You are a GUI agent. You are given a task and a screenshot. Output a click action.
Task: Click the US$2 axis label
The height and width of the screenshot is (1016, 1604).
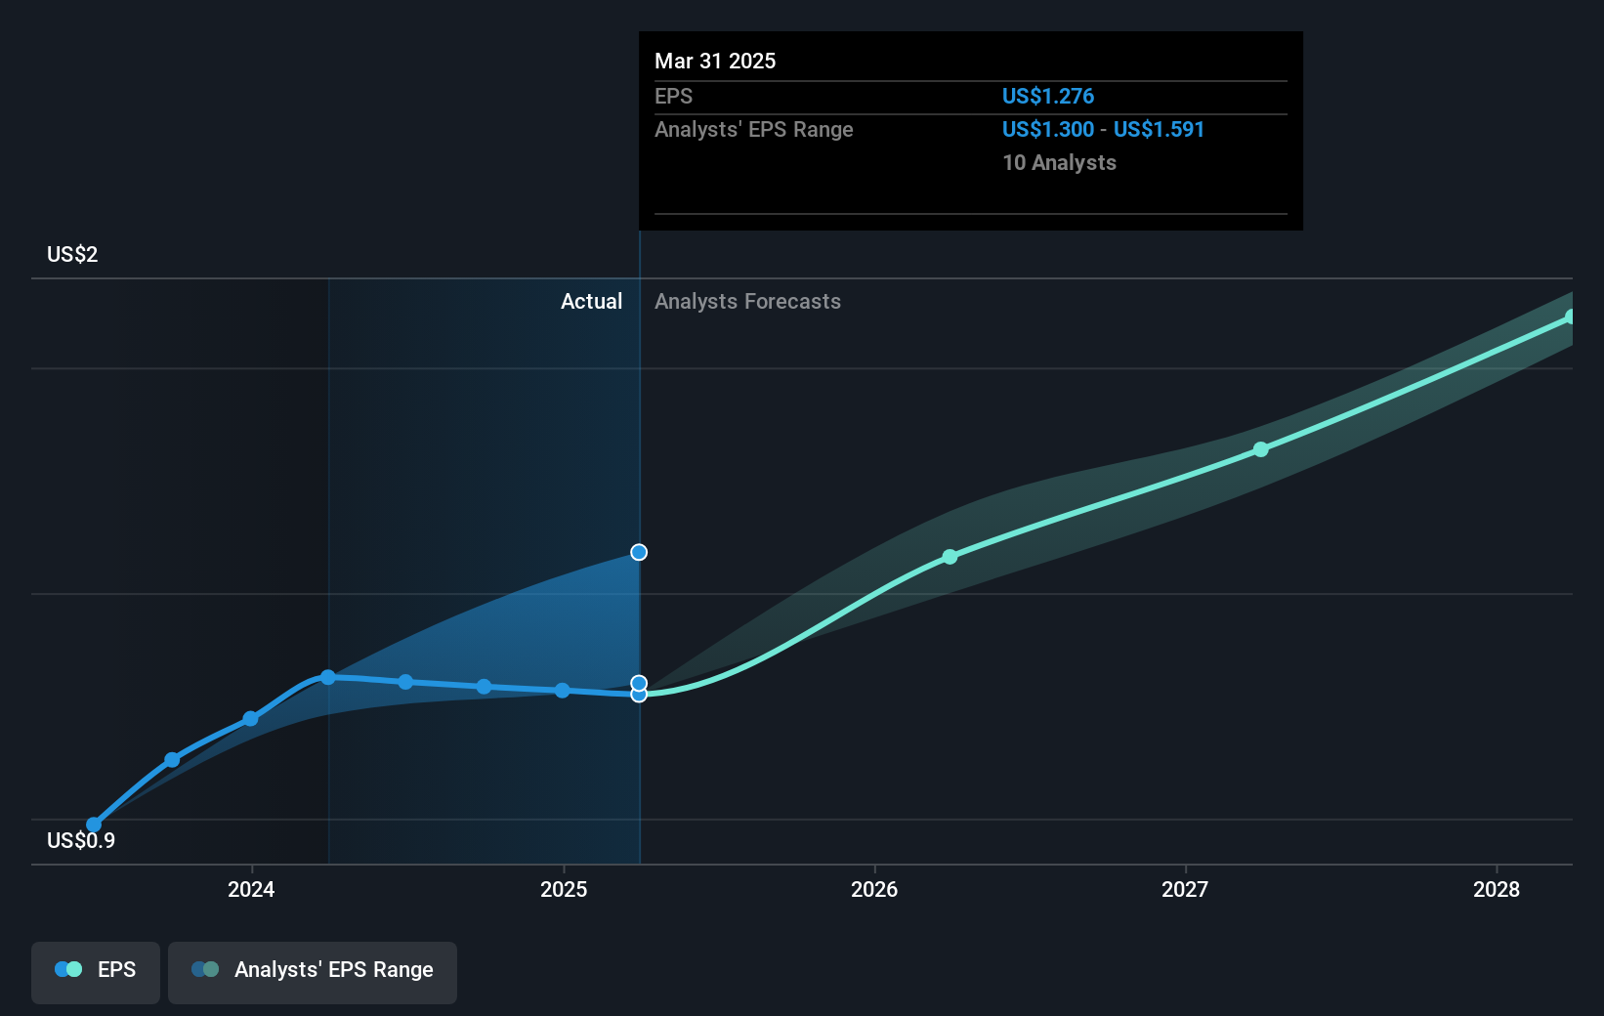pyautogui.click(x=70, y=253)
